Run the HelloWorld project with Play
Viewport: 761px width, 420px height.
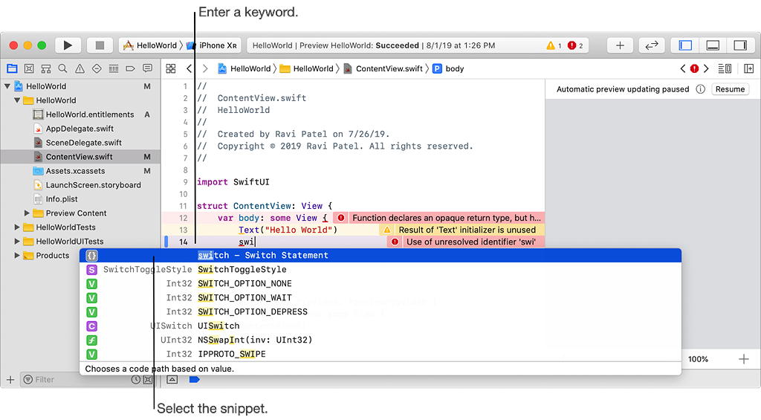click(x=68, y=45)
